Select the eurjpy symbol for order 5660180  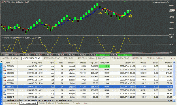72,77
